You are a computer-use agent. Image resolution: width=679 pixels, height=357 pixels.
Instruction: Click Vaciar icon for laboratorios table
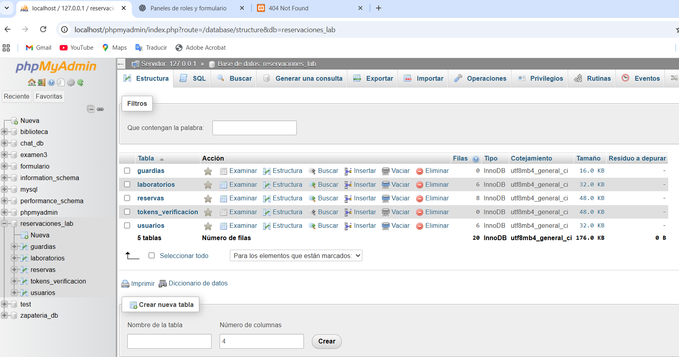tap(385, 185)
